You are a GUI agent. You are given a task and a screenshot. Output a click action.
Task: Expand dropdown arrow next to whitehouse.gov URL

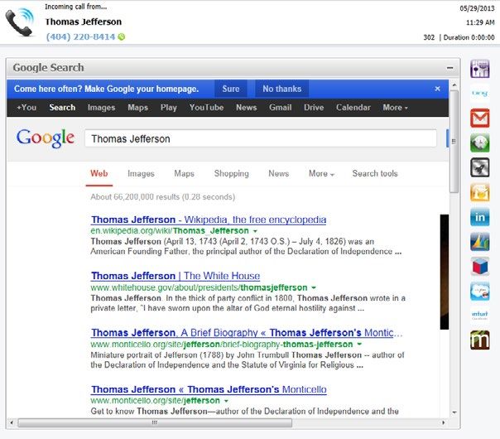[314, 287]
